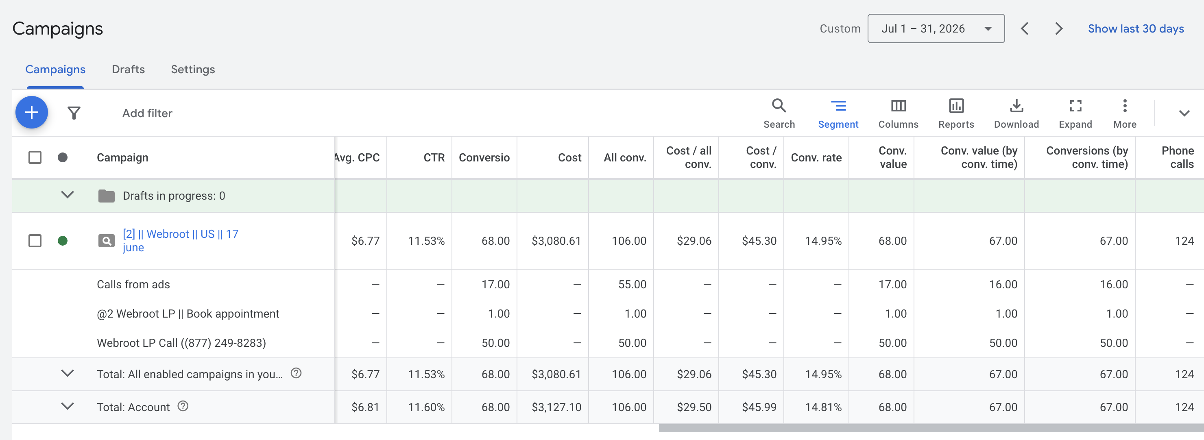Image resolution: width=1204 pixels, height=440 pixels.
Task: Click 14.81% account conv. rate
Action: [823, 407]
